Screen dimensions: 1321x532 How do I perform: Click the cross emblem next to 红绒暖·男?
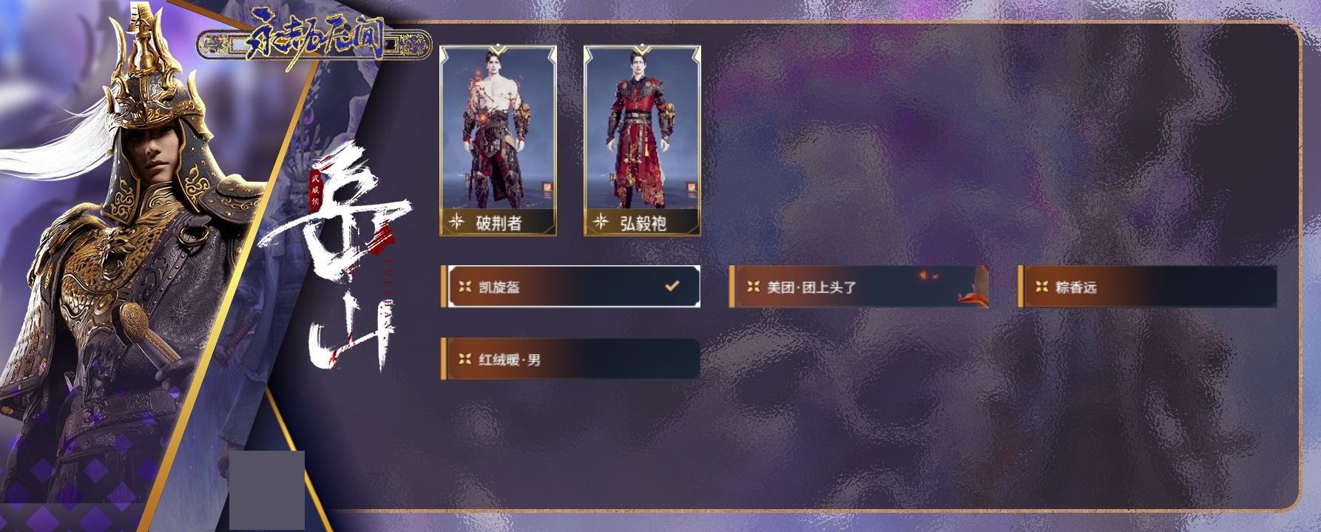tap(464, 359)
